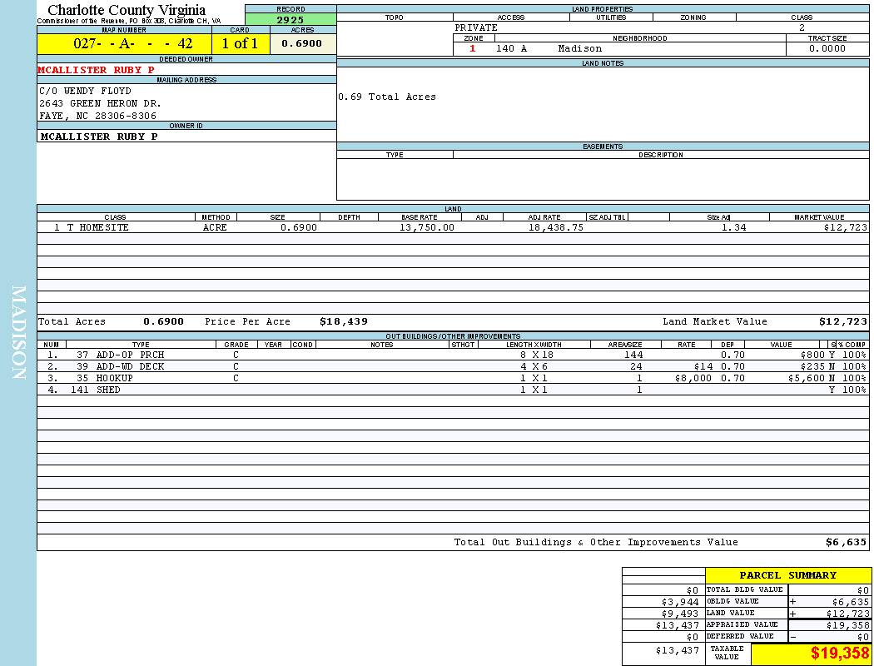Click the red taxable value $19,358
Viewport: 874px width, 666px height.
[x=840, y=654]
